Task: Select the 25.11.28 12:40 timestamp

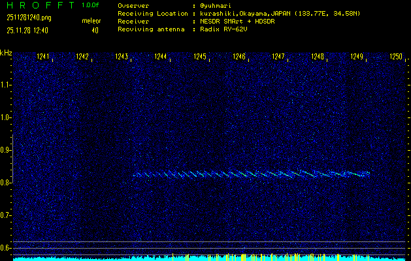Action: [29, 30]
